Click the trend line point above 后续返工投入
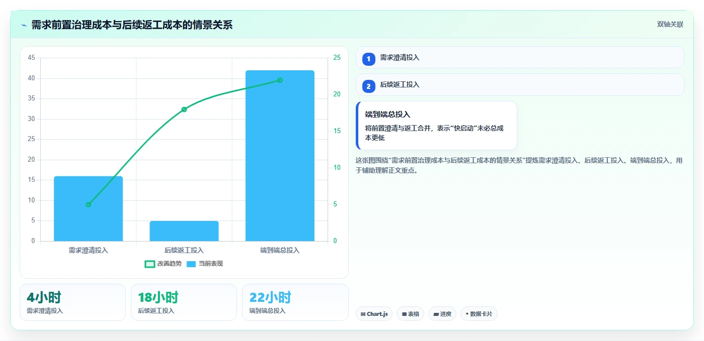The height and width of the screenshot is (341, 704). pos(184,109)
